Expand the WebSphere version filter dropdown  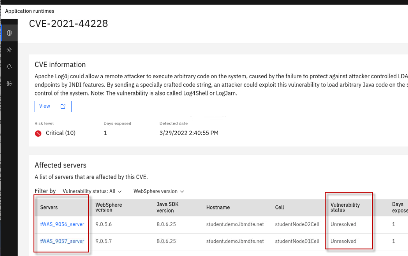(159, 191)
